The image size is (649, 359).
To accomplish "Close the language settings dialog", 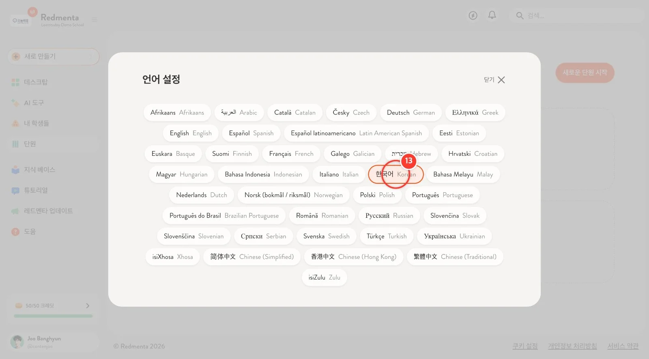I will tap(494, 80).
